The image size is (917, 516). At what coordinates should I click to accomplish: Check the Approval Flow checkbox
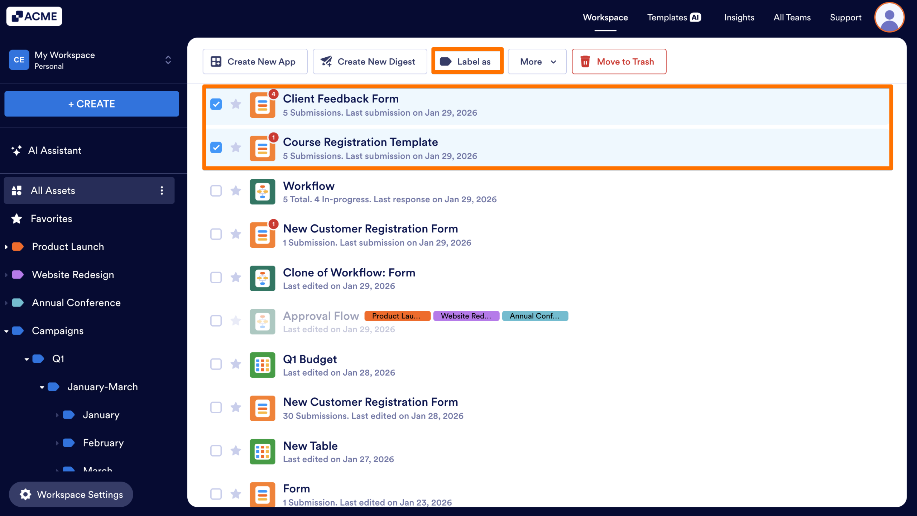tap(216, 321)
